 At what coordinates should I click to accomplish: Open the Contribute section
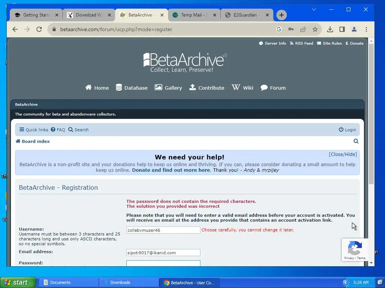click(x=207, y=88)
